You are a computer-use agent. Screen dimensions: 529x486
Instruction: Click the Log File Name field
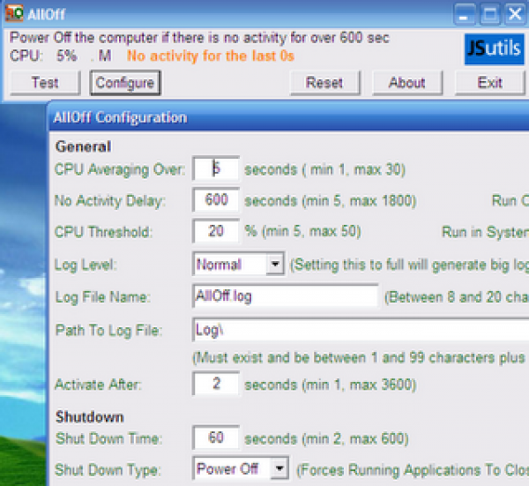pos(286,296)
